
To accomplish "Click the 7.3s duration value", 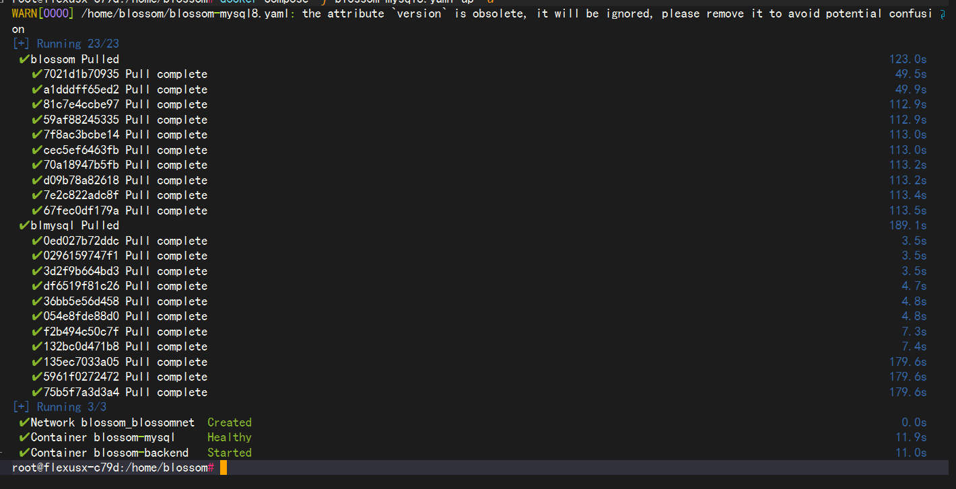I will click(914, 332).
